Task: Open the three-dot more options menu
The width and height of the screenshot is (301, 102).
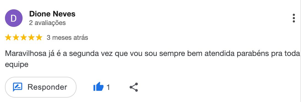Action: pos(294,18)
